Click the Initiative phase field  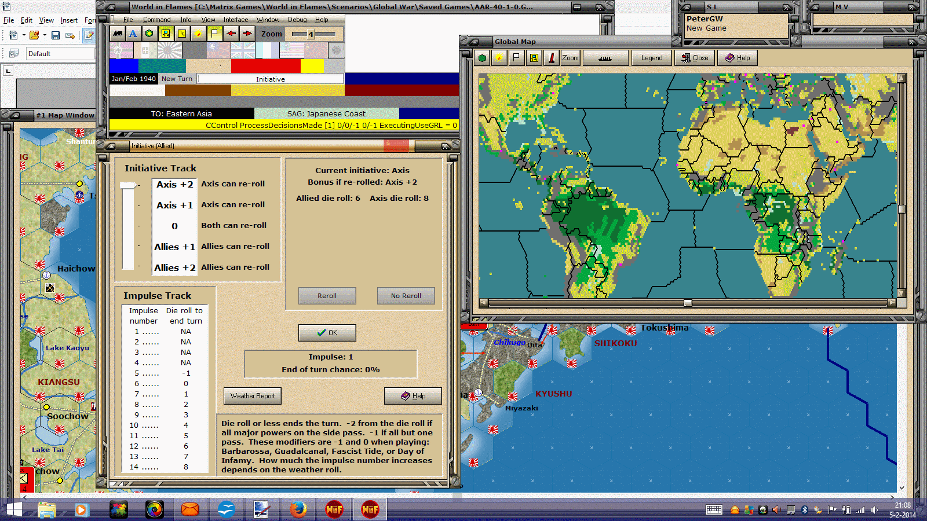[x=271, y=79]
